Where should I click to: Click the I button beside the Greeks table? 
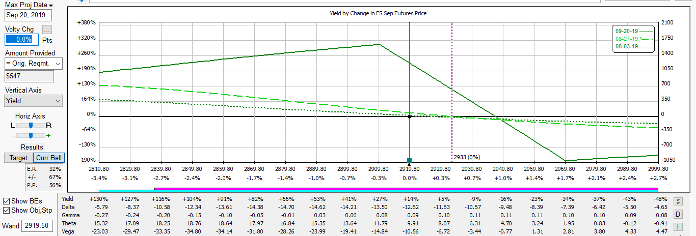678,227
